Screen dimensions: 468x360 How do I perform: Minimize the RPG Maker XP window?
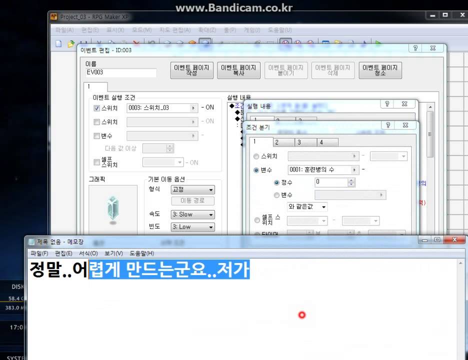pos(433,15)
